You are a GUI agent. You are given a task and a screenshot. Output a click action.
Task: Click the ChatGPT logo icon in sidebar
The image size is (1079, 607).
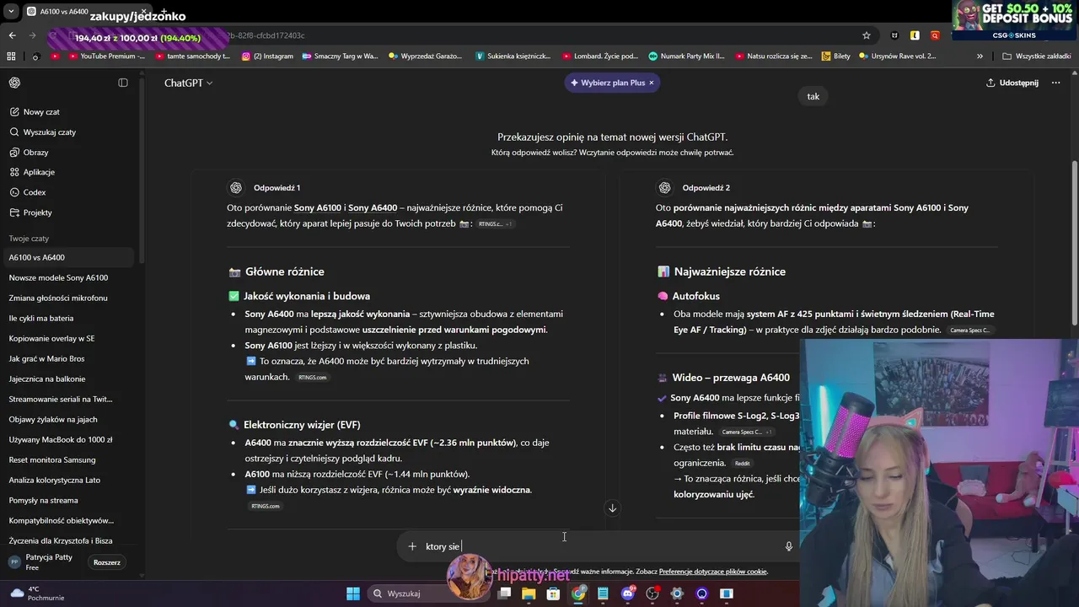coord(14,83)
